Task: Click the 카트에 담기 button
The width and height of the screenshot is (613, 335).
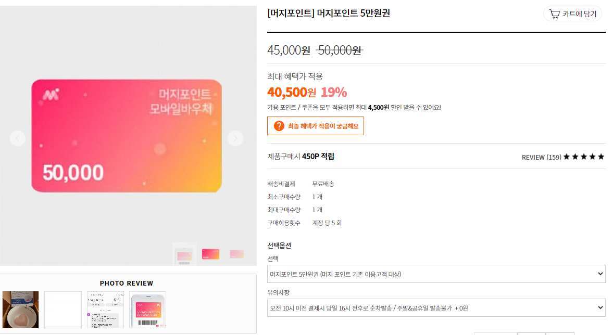Action: [572, 14]
